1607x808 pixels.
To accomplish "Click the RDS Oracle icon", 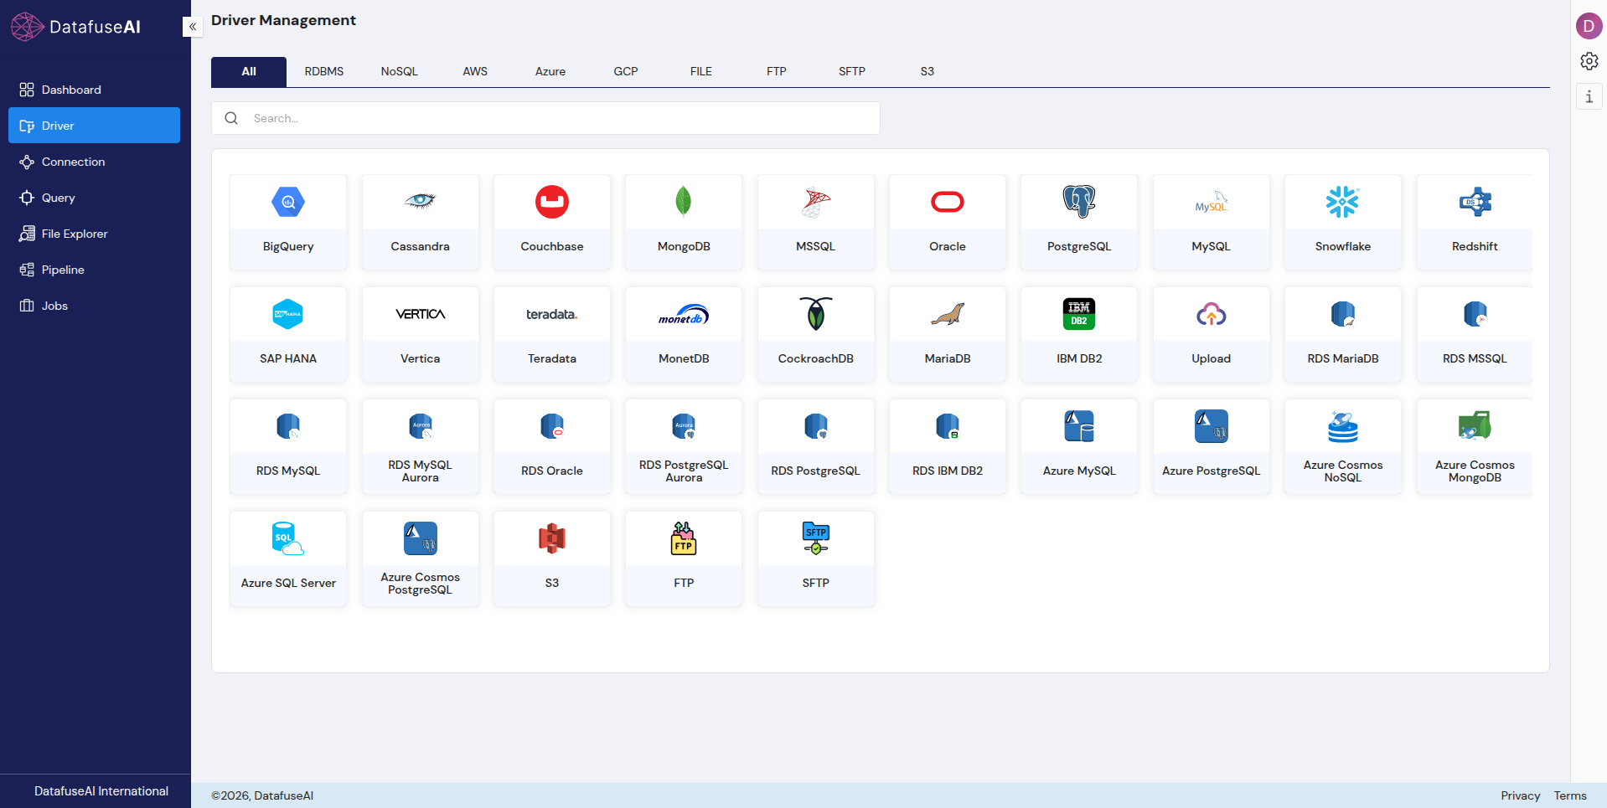I will click(x=552, y=426).
